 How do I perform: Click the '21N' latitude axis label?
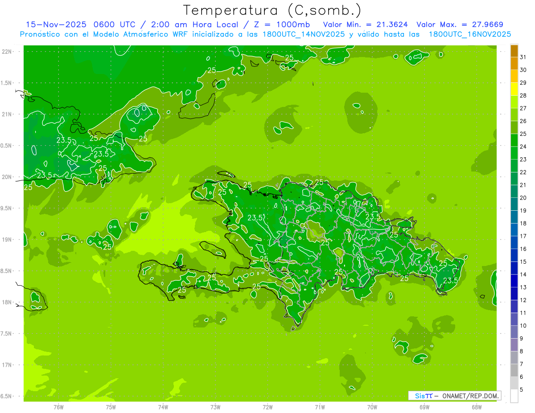point(6,114)
